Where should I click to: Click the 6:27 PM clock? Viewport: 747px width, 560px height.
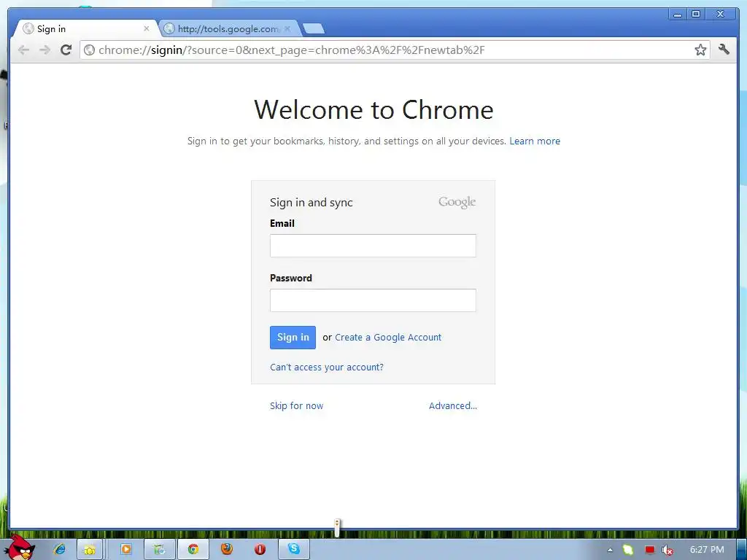(x=707, y=550)
